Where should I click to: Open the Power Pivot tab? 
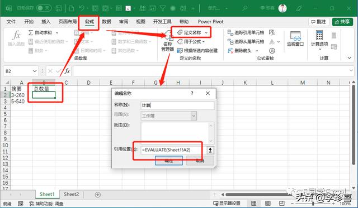pyautogui.click(x=211, y=22)
